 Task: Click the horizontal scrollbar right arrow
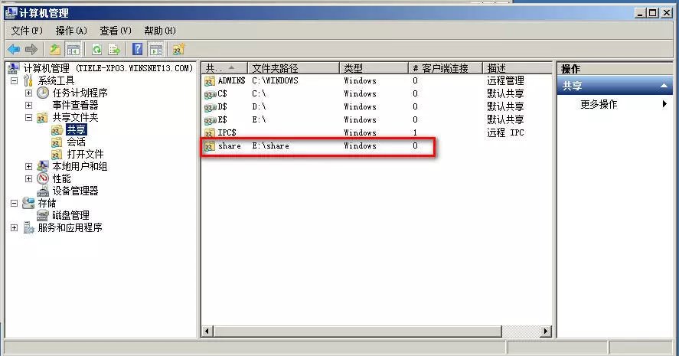(546, 332)
